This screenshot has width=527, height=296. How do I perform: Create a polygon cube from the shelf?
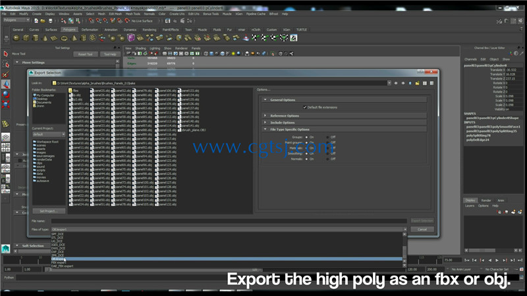(x=26, y=38)
